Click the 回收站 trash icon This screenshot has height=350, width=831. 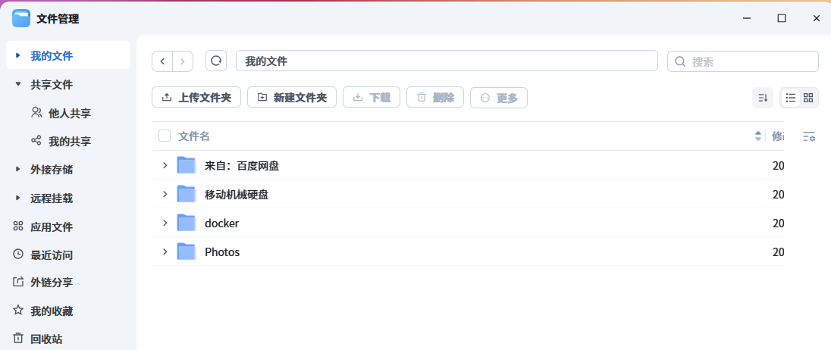click(18, 338)
